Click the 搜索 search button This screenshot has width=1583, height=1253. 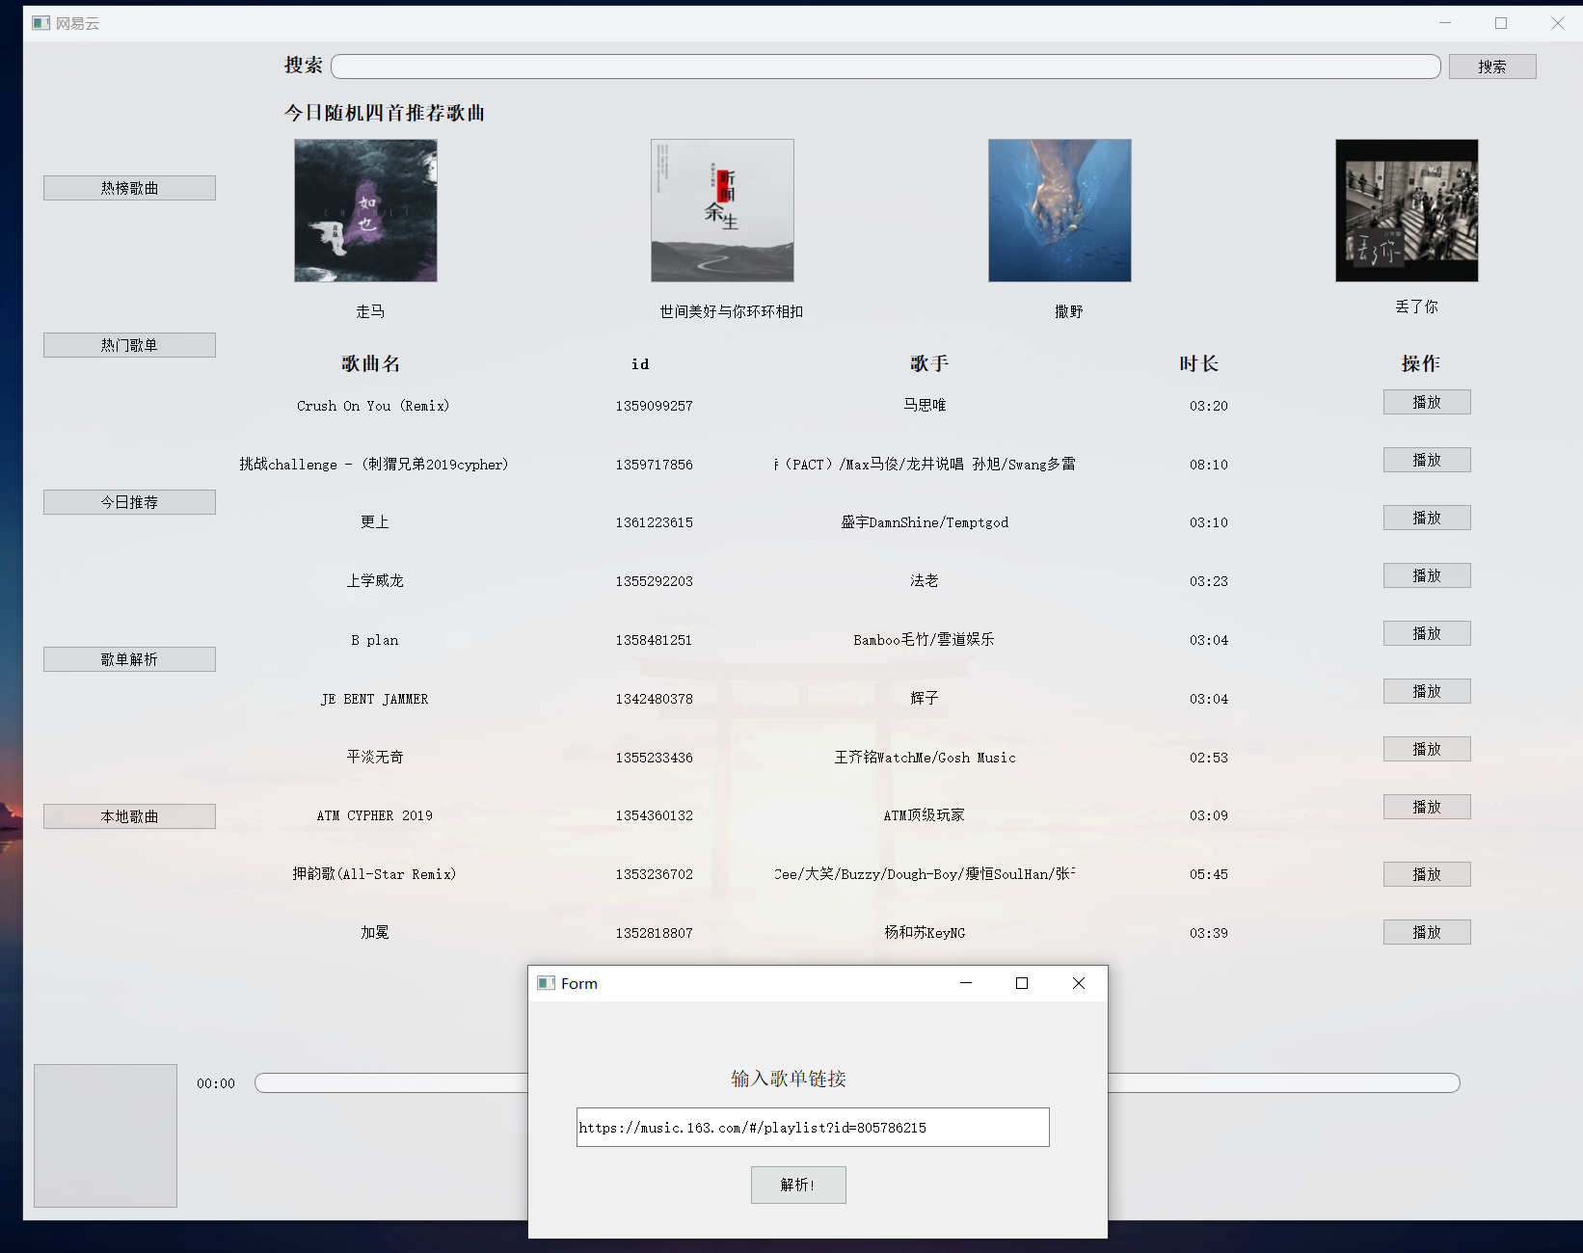(x=1492, y=66)
